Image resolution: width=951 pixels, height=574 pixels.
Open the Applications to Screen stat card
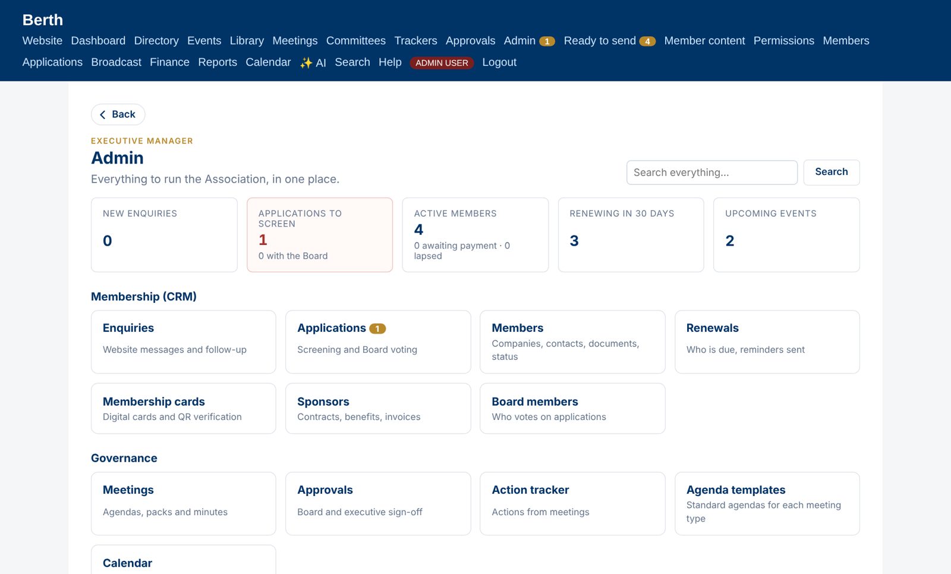tap(320, 235)
